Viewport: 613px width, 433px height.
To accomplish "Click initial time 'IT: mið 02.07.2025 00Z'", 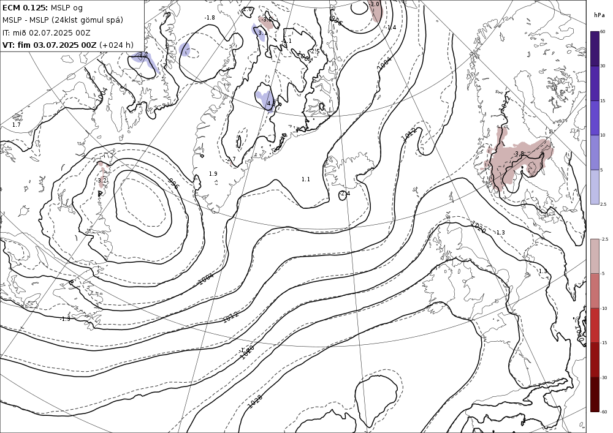I will coord(47,33).
